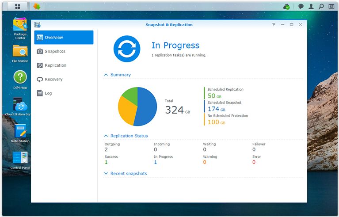
Task: Open File Station desktop icon
Action: click(20, 51)
